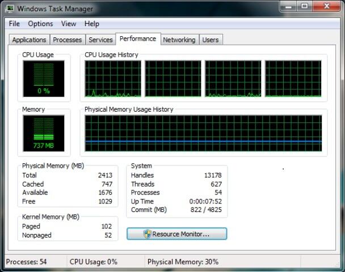
Task: Open the View menu
Action: 69,24
